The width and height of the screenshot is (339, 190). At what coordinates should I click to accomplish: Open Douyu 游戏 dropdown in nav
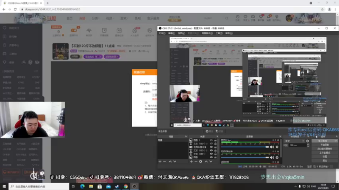[x=124, y=18]
